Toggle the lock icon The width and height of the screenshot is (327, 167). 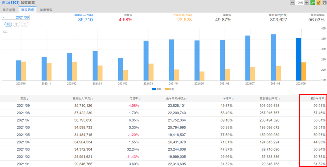click(x=318, y=3)
